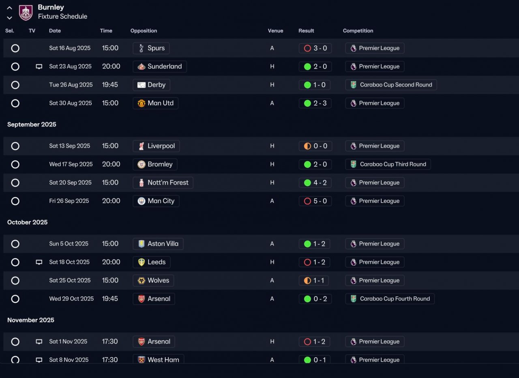Click the TV icon for Arsenal 1 Nov fixture
This screenshot has width=519, height=378.
[39, 341]
